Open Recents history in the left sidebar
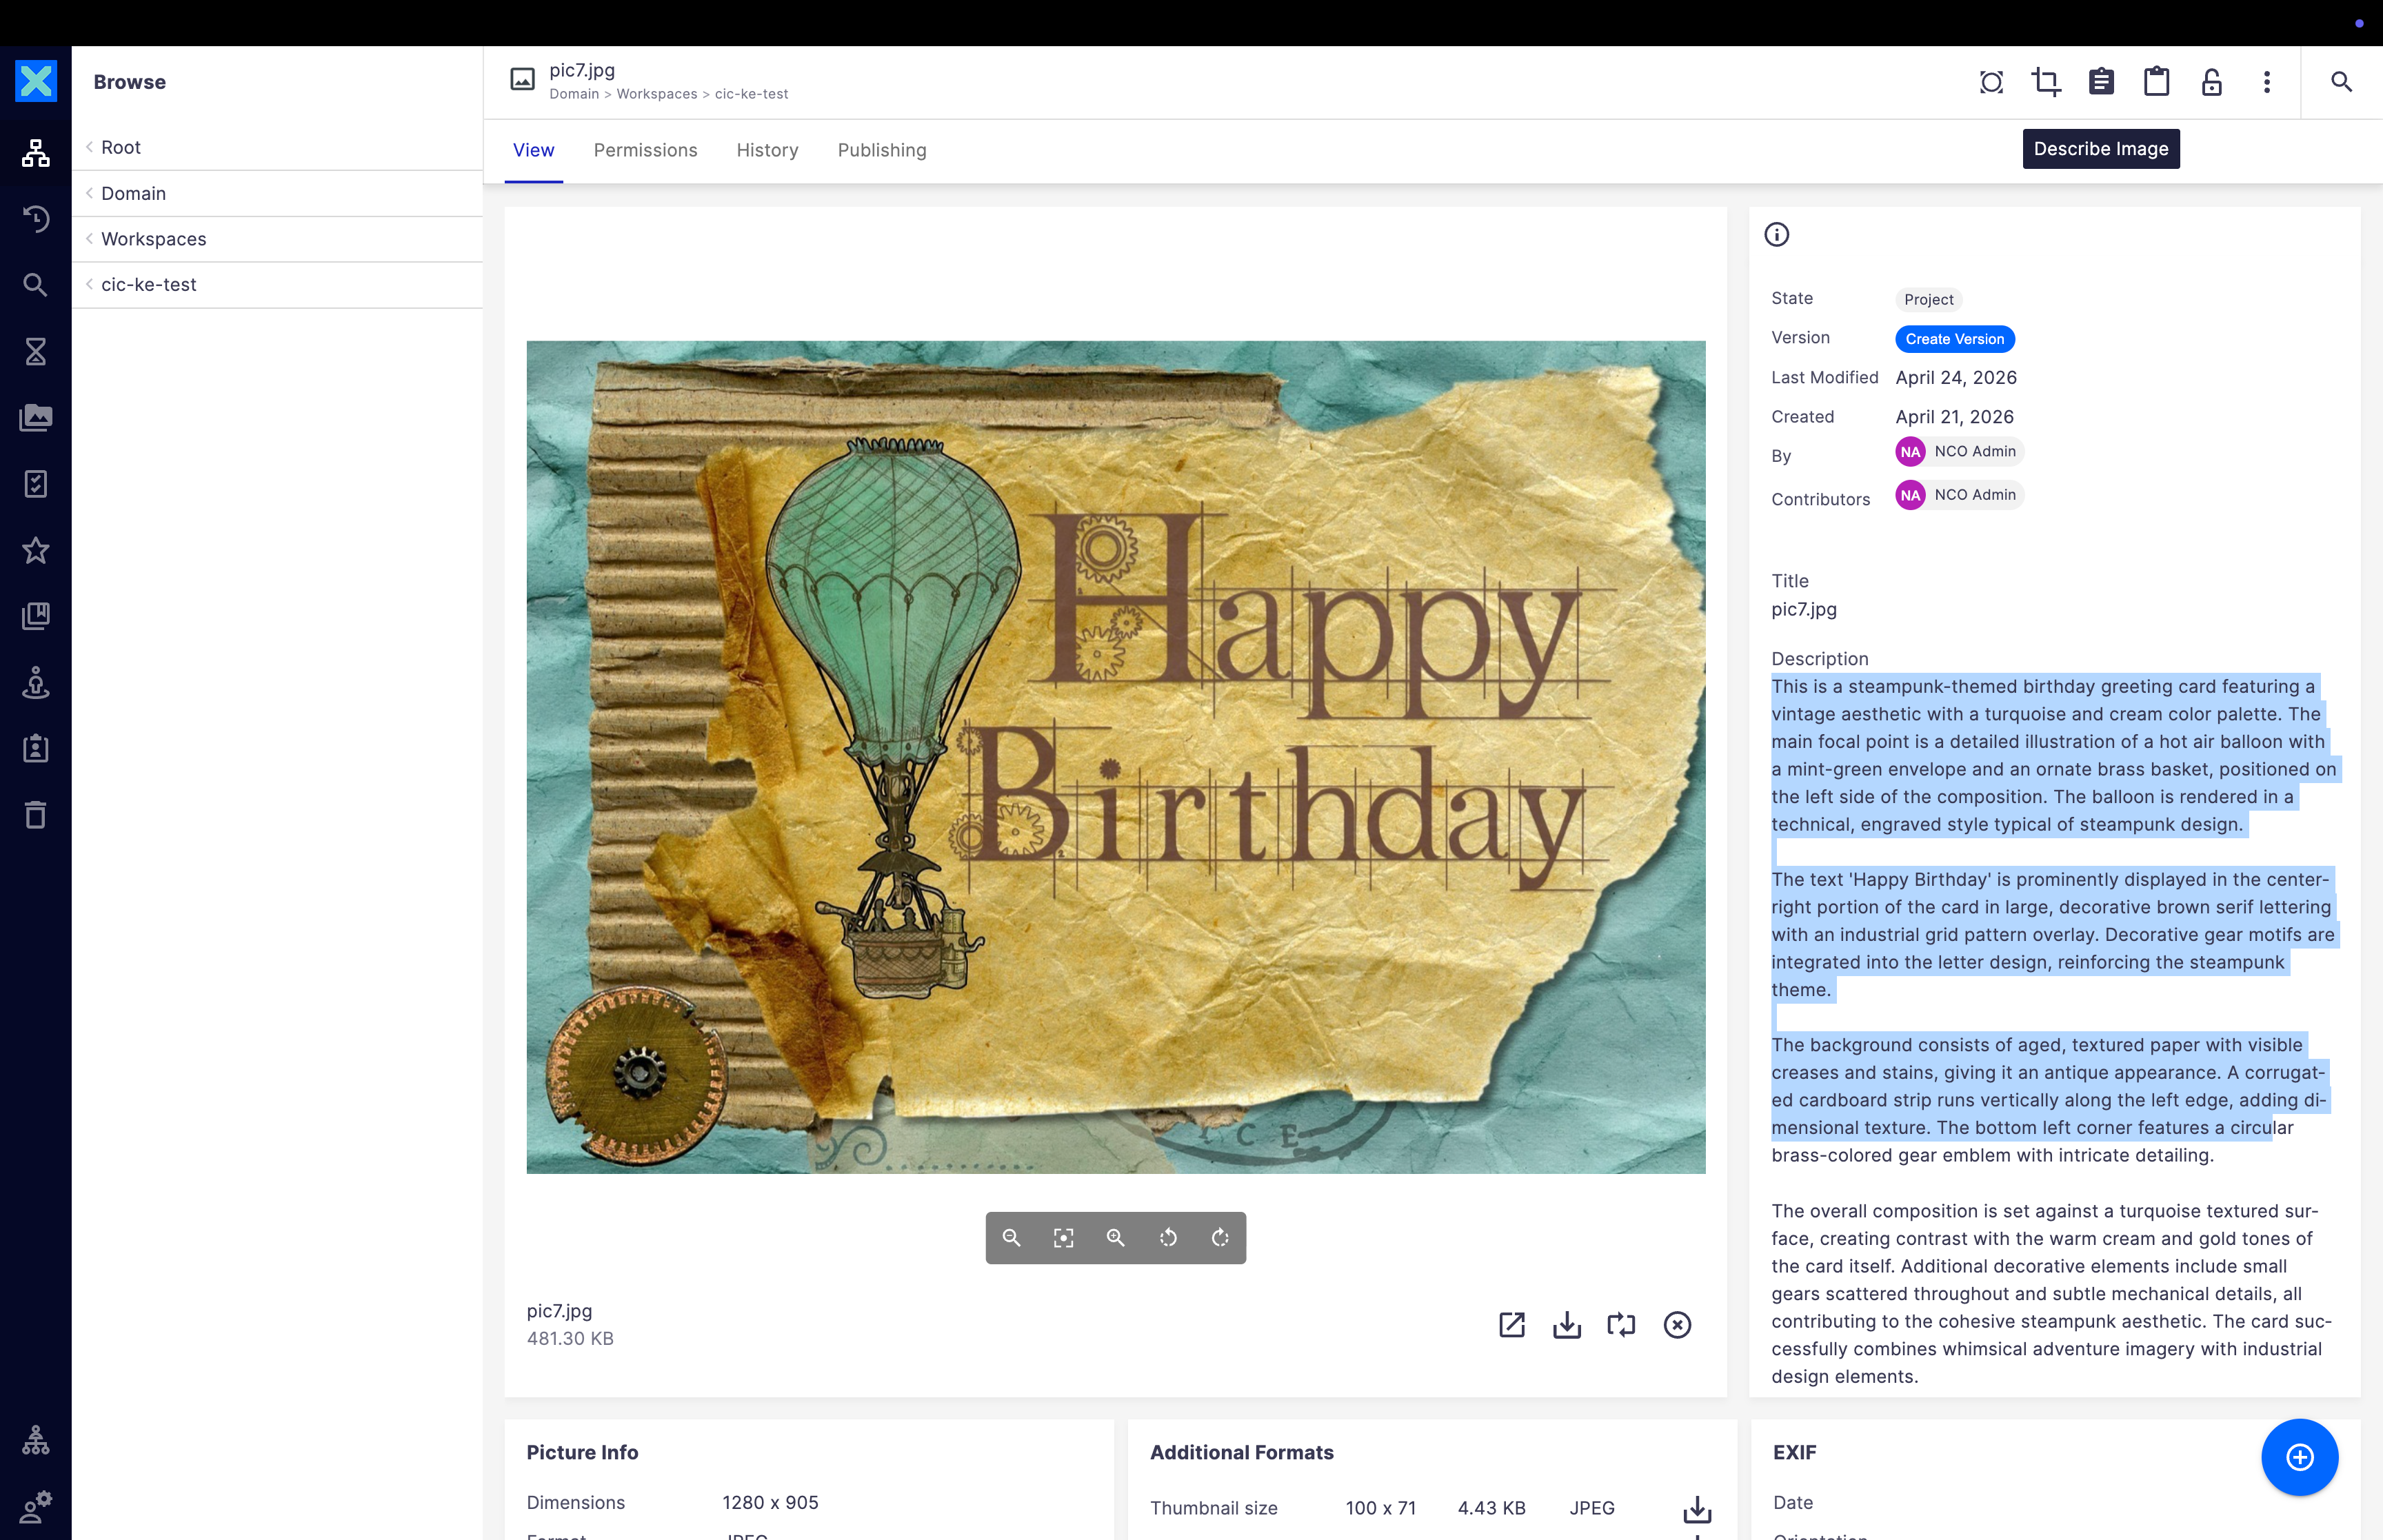The width and height of the screenshot is (2383, 1540). (x=36, y=219)
